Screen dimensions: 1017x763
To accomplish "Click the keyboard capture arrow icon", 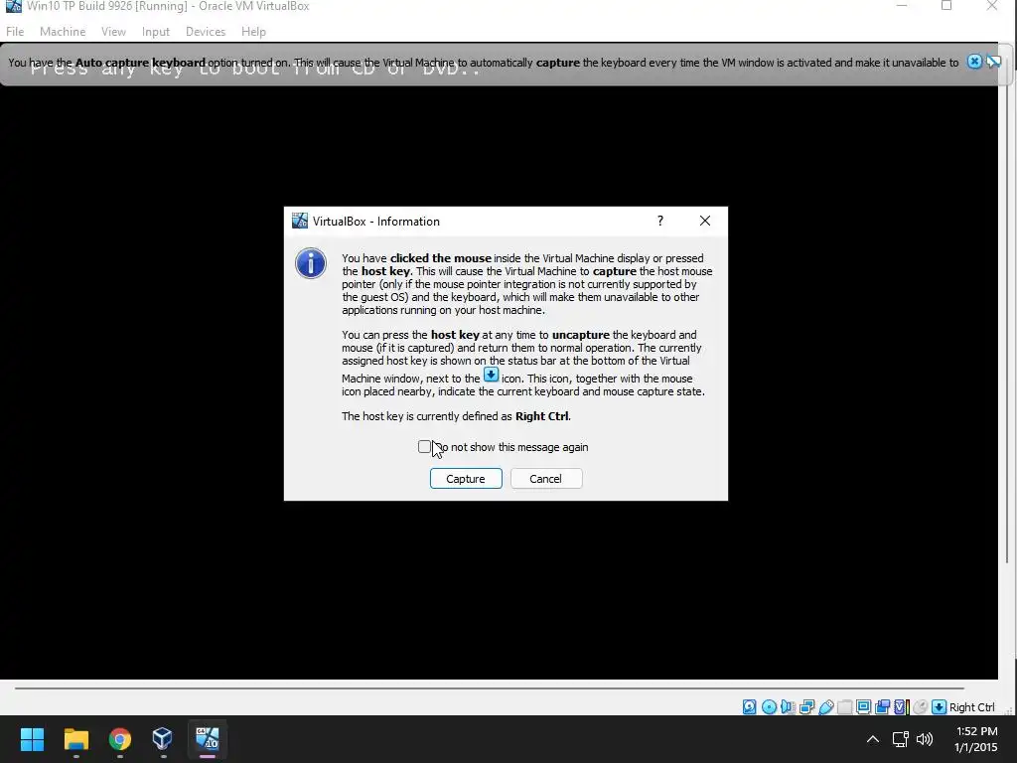I will (x=939, y=707).
